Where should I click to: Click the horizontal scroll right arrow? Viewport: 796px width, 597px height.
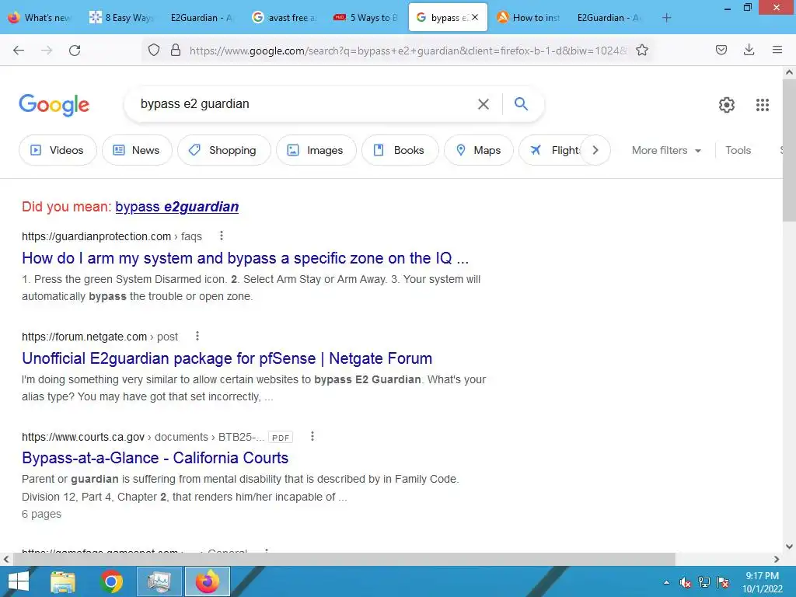[x=777, y=559]
